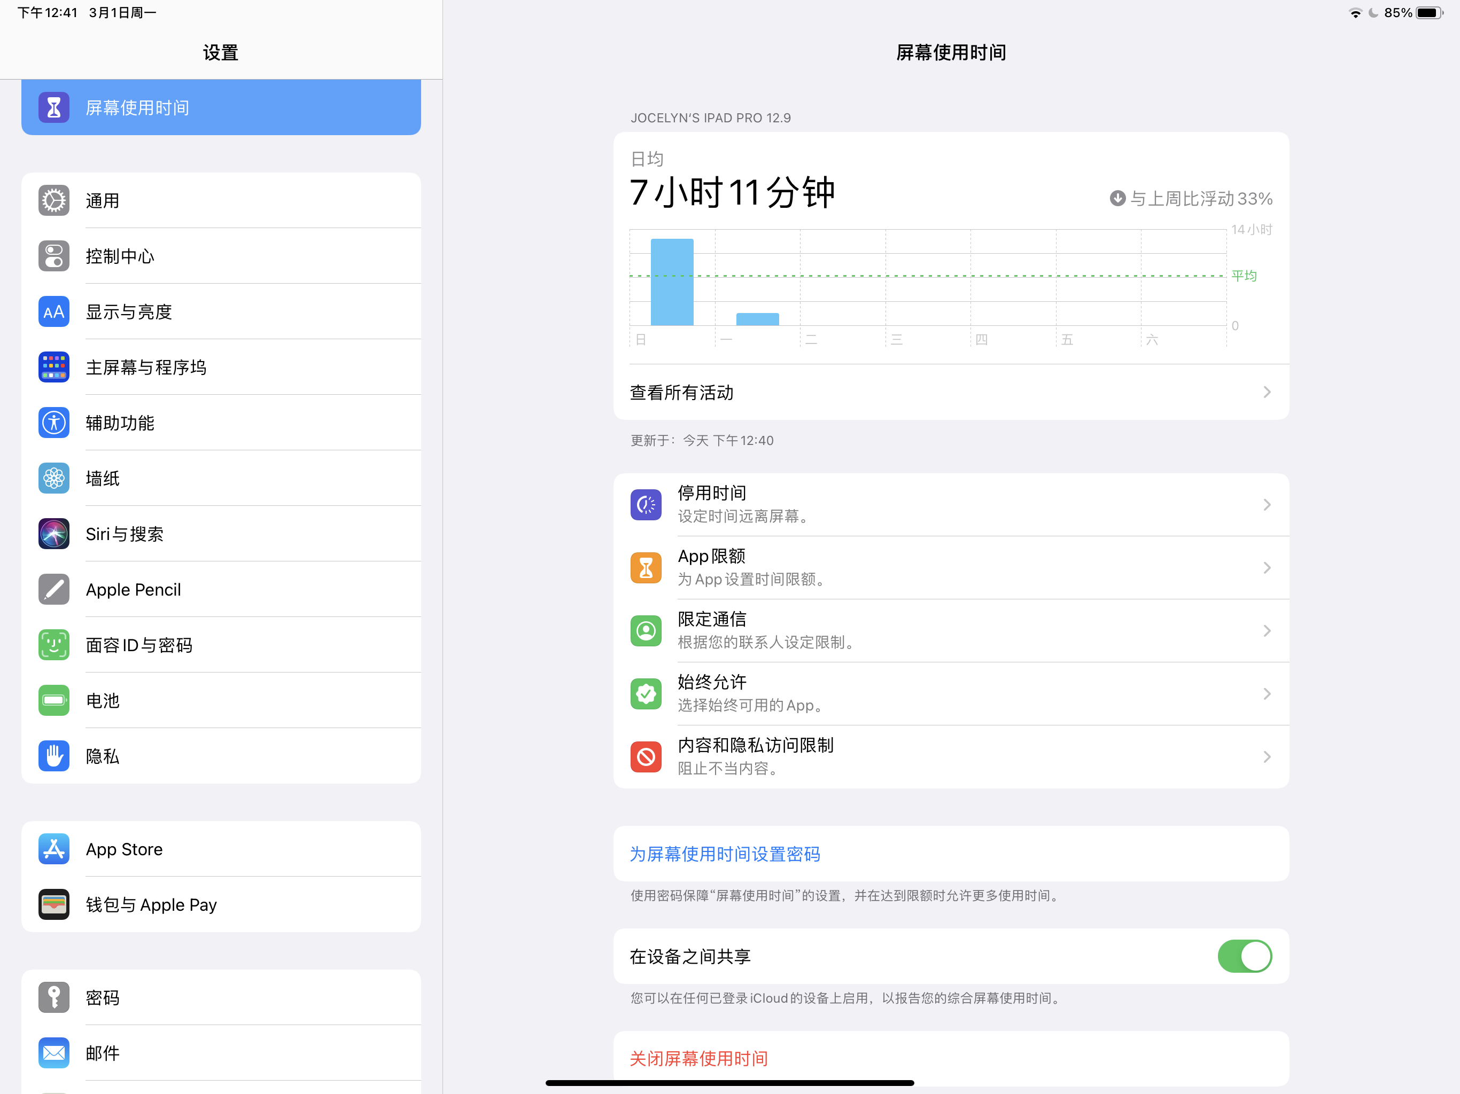
Task: Tap the Siri与搜索 icon
Action: [53, 534]
